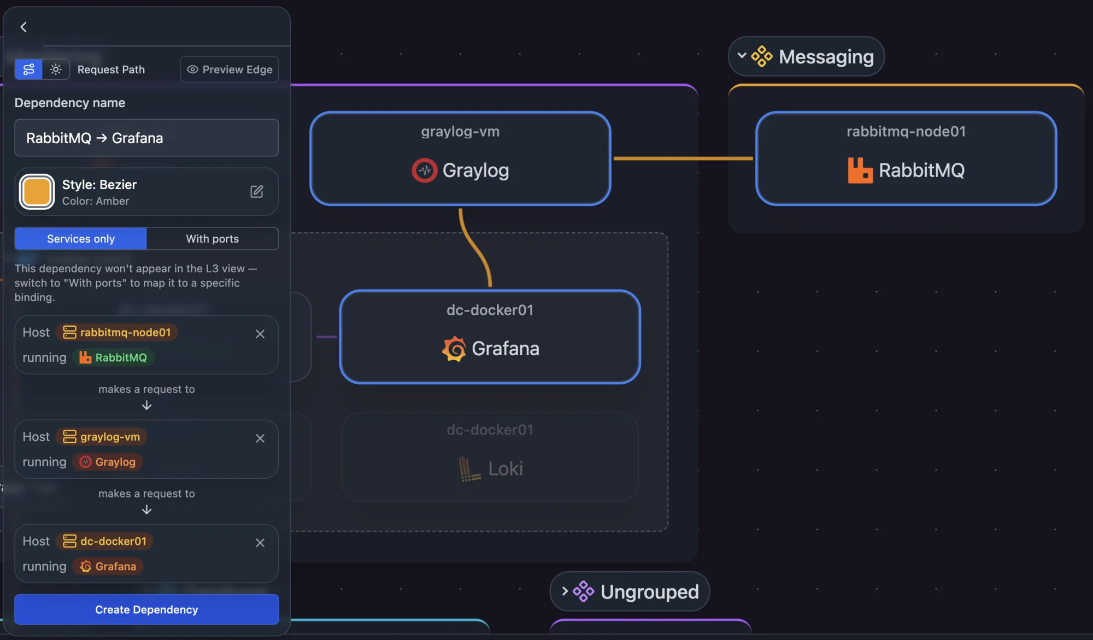Select the Services only tab
This screenshot has height=640, width=1093.
(81, 239)
